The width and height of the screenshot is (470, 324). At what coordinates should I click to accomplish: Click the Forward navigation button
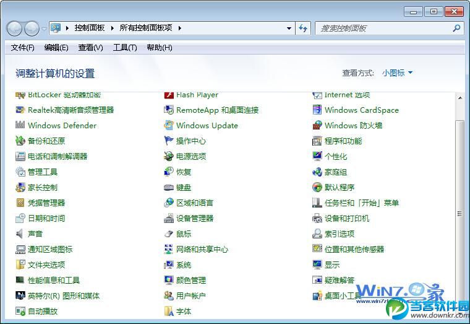[32, 29]
